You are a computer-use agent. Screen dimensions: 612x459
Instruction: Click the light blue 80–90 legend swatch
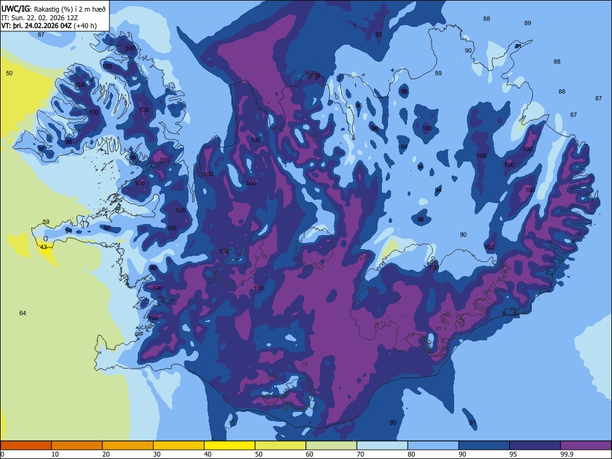coord(433,446)
